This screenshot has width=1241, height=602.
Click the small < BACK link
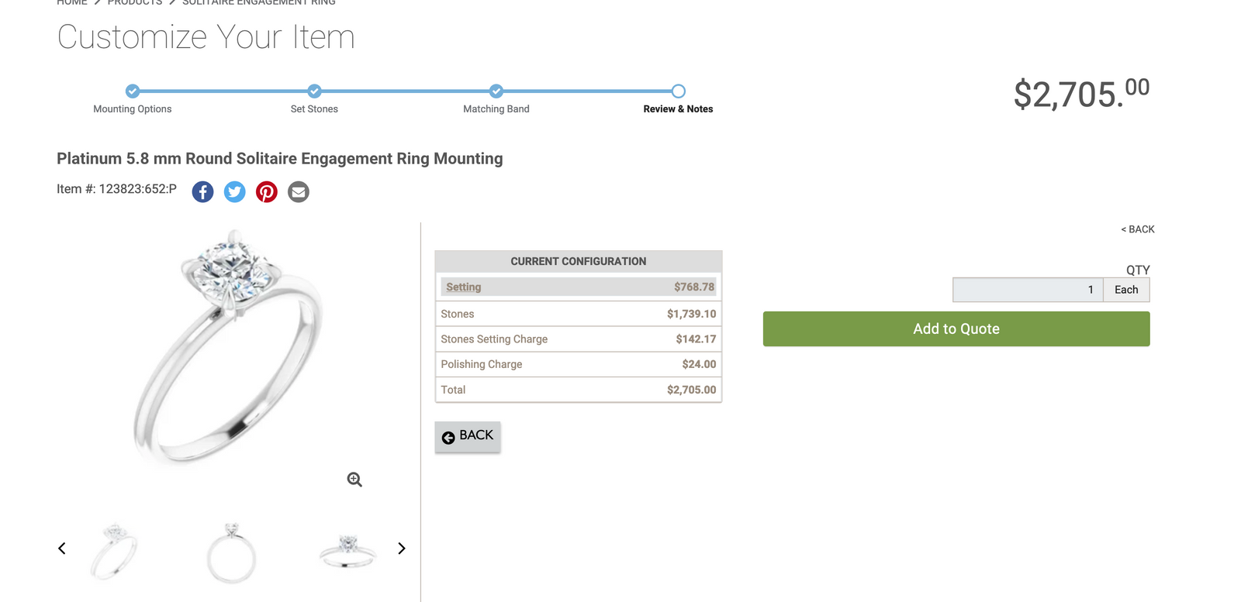coord(1137,229)
